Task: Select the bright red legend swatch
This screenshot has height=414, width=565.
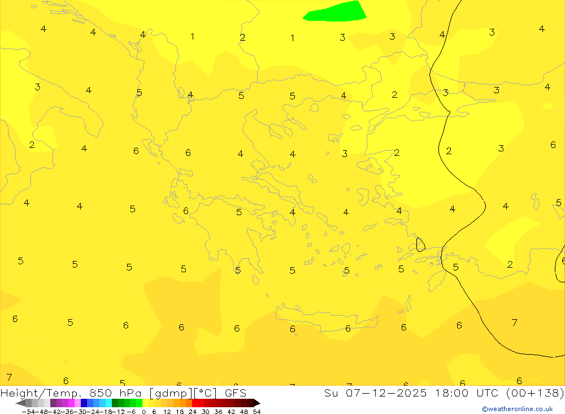Action: coord(195,403)
